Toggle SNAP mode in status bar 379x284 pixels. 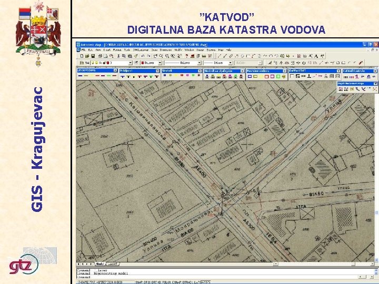139,282
